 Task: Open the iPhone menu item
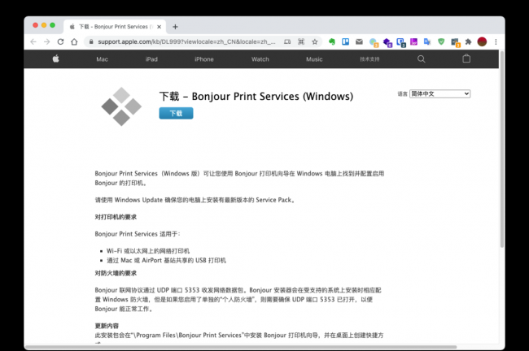coord(204,59)
